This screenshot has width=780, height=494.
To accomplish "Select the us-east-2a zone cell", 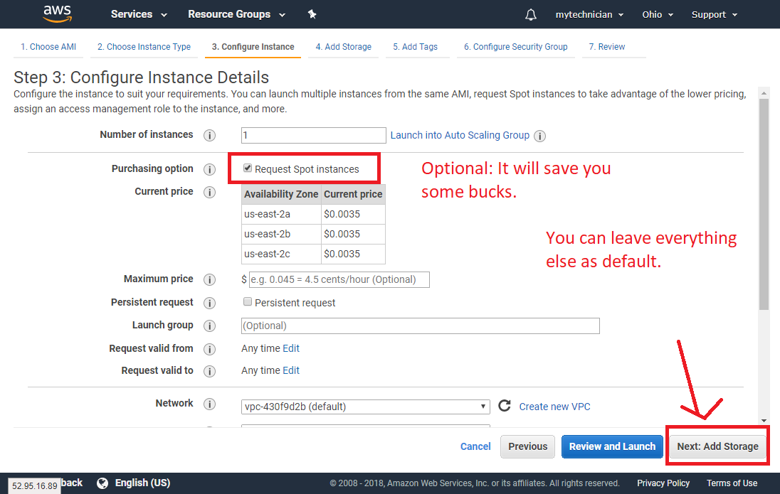I will click(x=282, y=214).
